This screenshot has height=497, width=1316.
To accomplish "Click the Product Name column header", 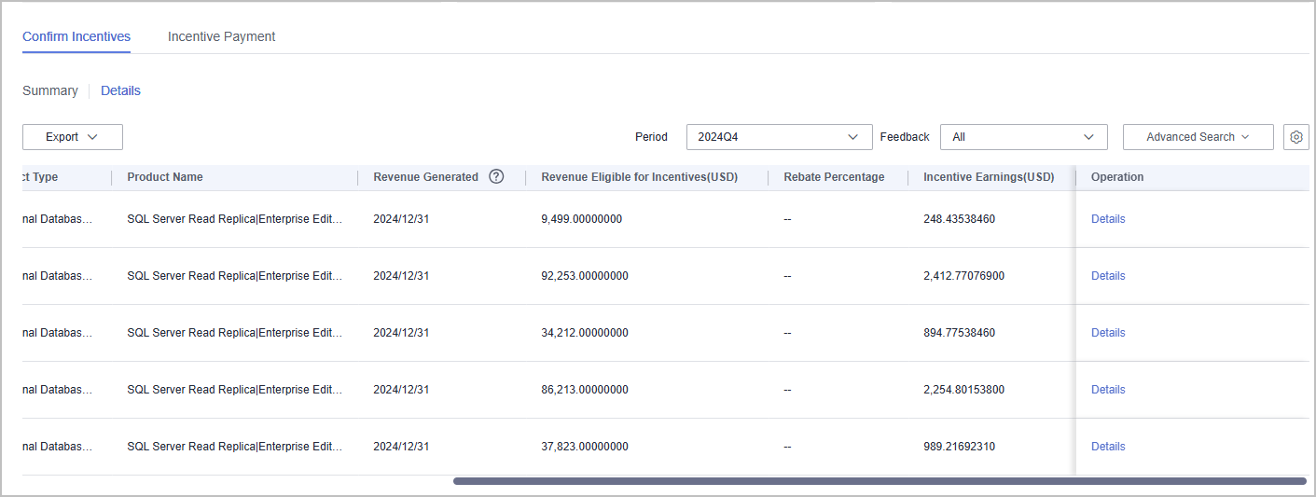I will click(x=165, y=177).
